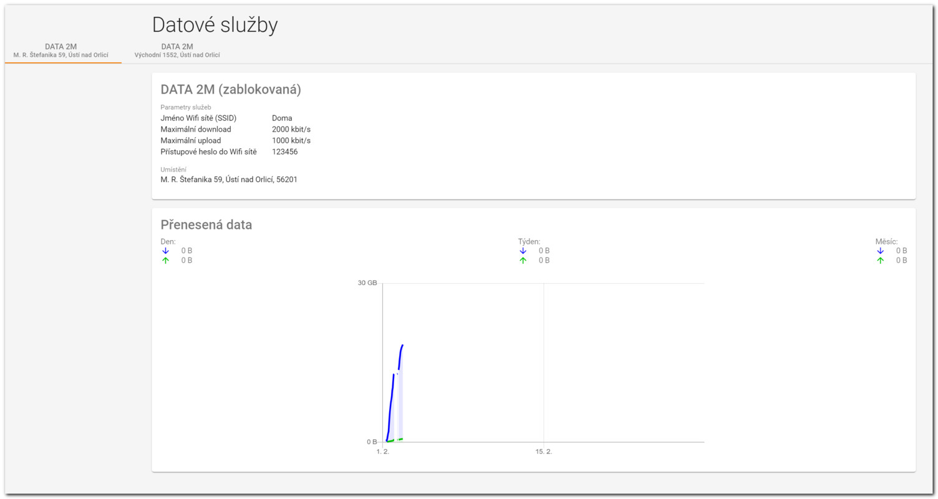The image size is (938, 499).
Task: Click the Umístění subheading
Action: pyautogui.click(x=173, y=169)
